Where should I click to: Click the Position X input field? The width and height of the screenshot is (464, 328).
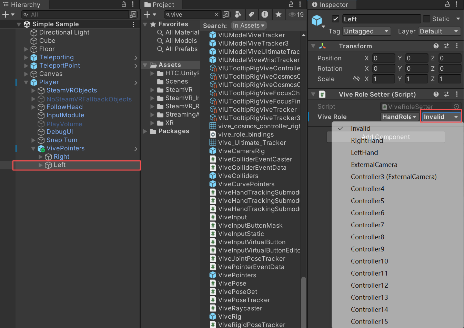point(383,58)
